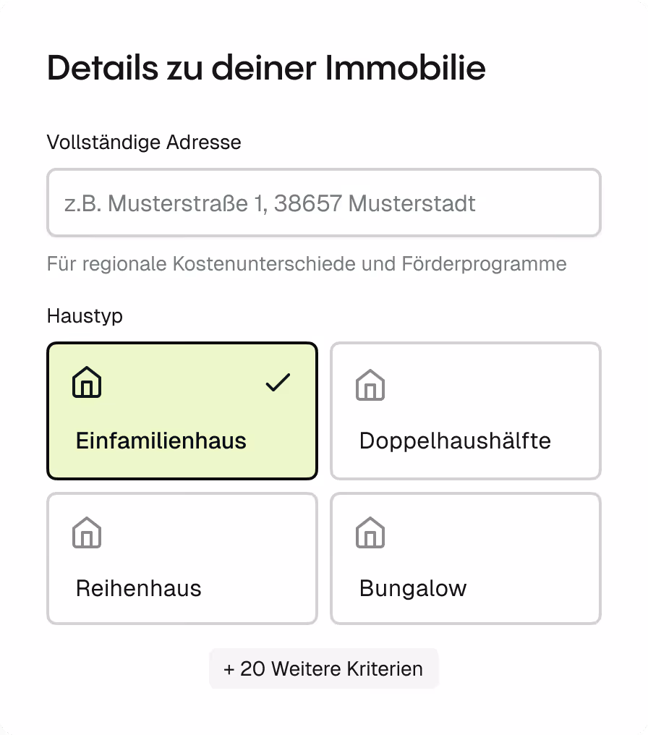Click the Haustyp section label
Image resolution: width=648 pixels, height=735 pixels.
click(84, 316)
